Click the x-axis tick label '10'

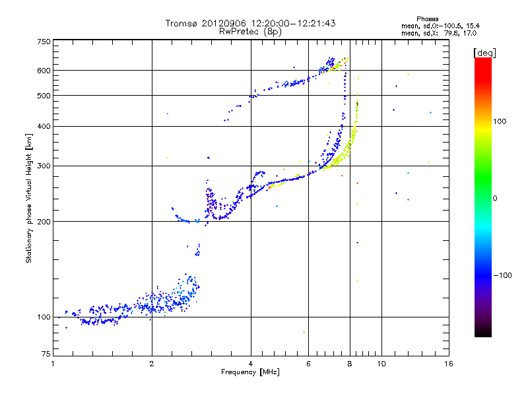point(381,364)
